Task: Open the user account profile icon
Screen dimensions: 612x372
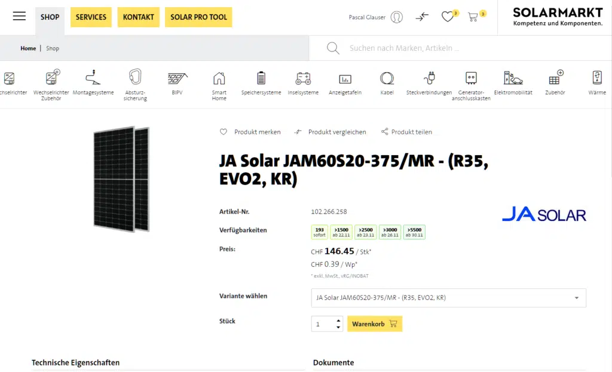Action: coord(396,17)
